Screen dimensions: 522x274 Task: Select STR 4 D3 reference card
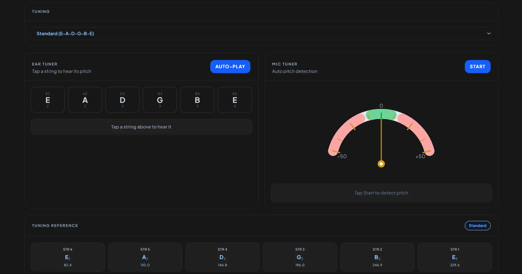pos(222,257)
